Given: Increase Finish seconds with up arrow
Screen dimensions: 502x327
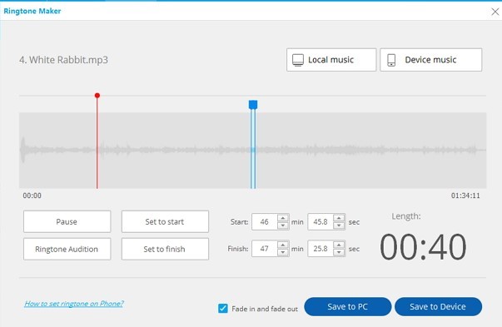Looking at the screenshot, I should click(339, 245).
